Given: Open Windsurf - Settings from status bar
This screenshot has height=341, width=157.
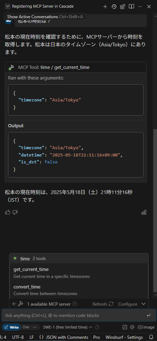Looking at the screenshot, I should click(x=124, y=337).
